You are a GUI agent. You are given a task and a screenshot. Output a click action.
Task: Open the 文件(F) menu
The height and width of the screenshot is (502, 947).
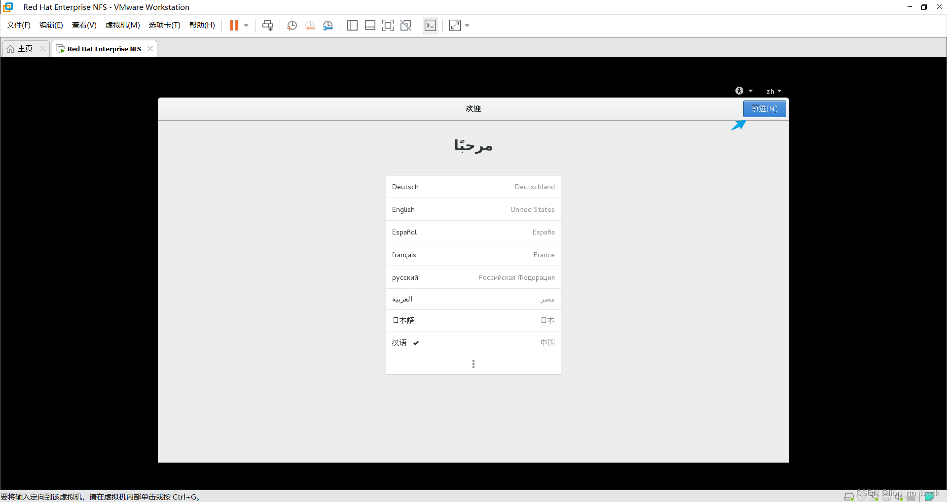[x=19, y=25]
